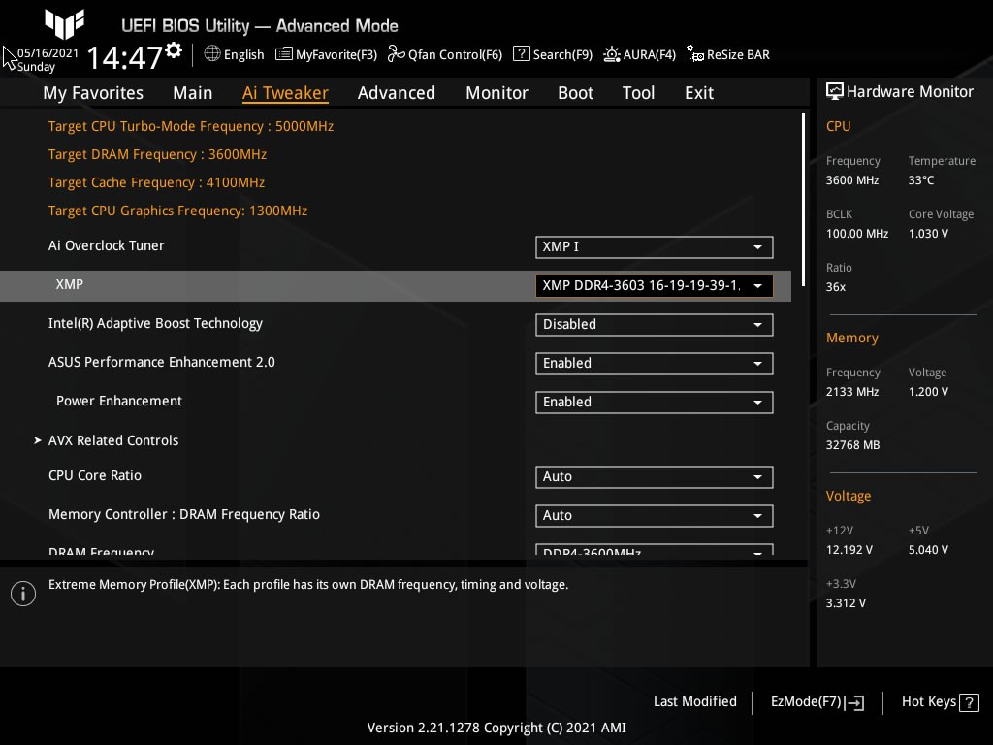
Task: Open the Power Enhancement dropdown
Action: click(654, 403)
